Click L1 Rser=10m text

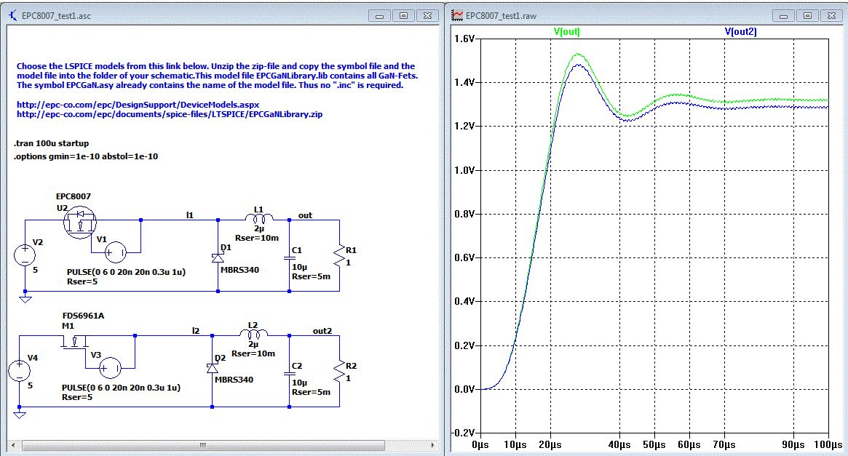[257, 238]
